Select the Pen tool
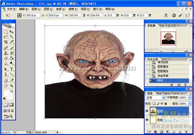Viewport: 194px width, 135px height. pyautogui.click(x=5, y=74)
